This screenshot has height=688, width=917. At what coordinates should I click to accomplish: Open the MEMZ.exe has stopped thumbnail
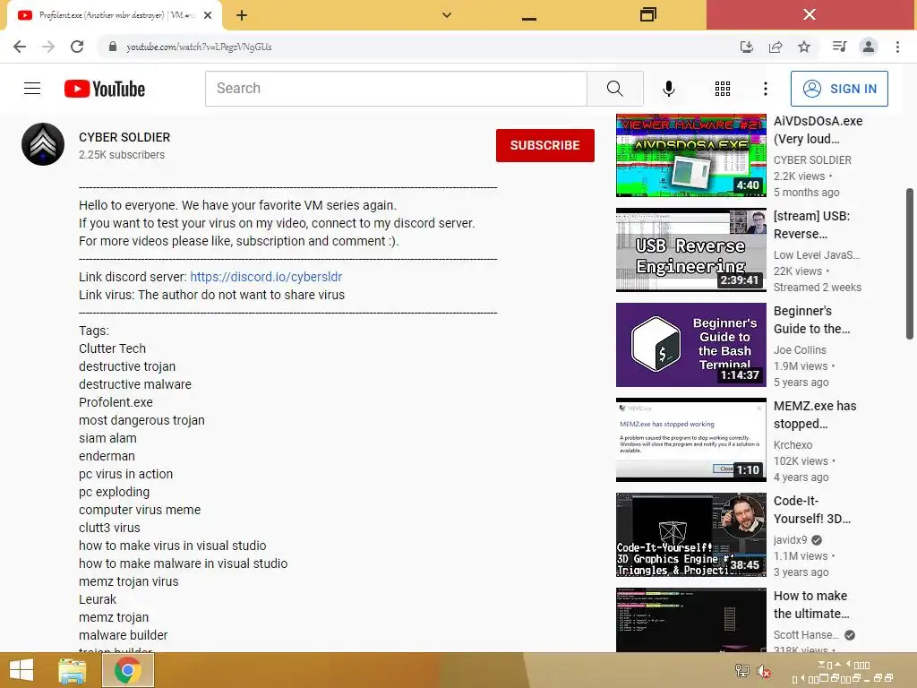(690, 440)
